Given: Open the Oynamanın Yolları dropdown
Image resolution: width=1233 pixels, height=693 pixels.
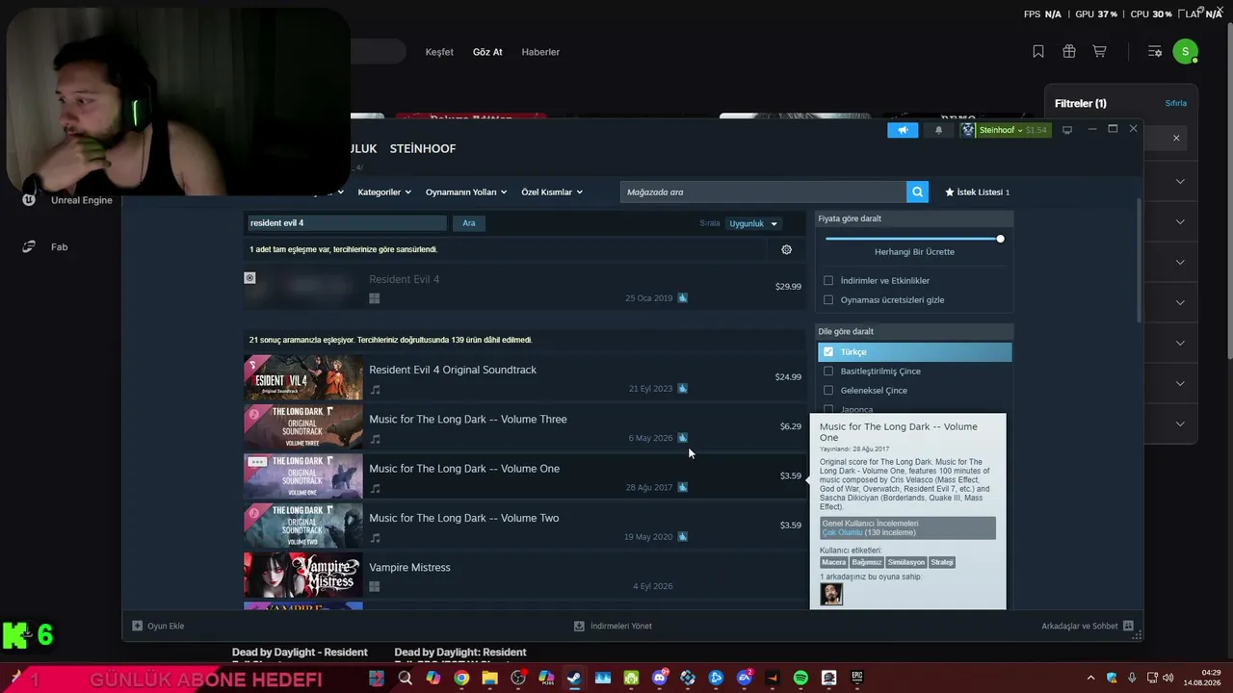Looking at the screenshot, I should click(x=466, y=192).
